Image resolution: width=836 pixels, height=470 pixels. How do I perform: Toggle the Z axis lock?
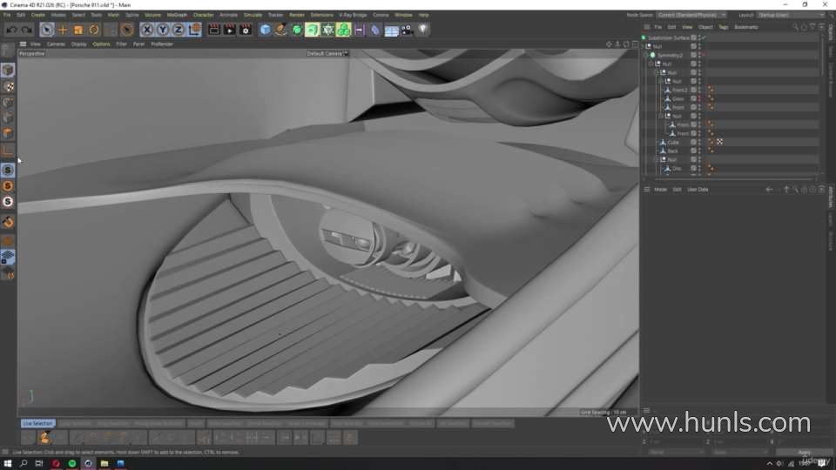point(179,30)
